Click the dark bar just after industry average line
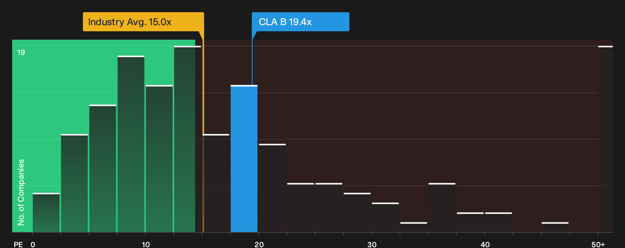 pos(216,183)
